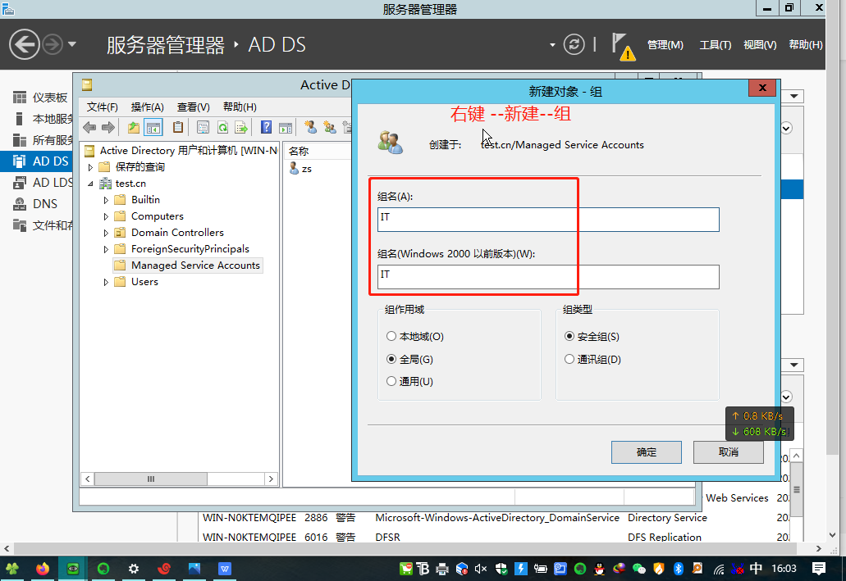Click tree pane horizontal scrollbar thumb
This screenshot has height=581, width=846.
pyautogui.click(x=151, y=479)
